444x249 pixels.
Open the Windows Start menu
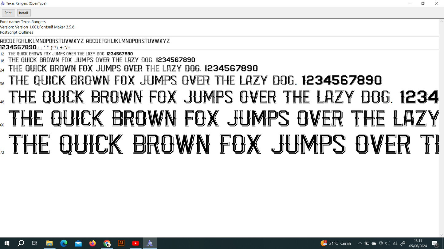click(6, 243)
